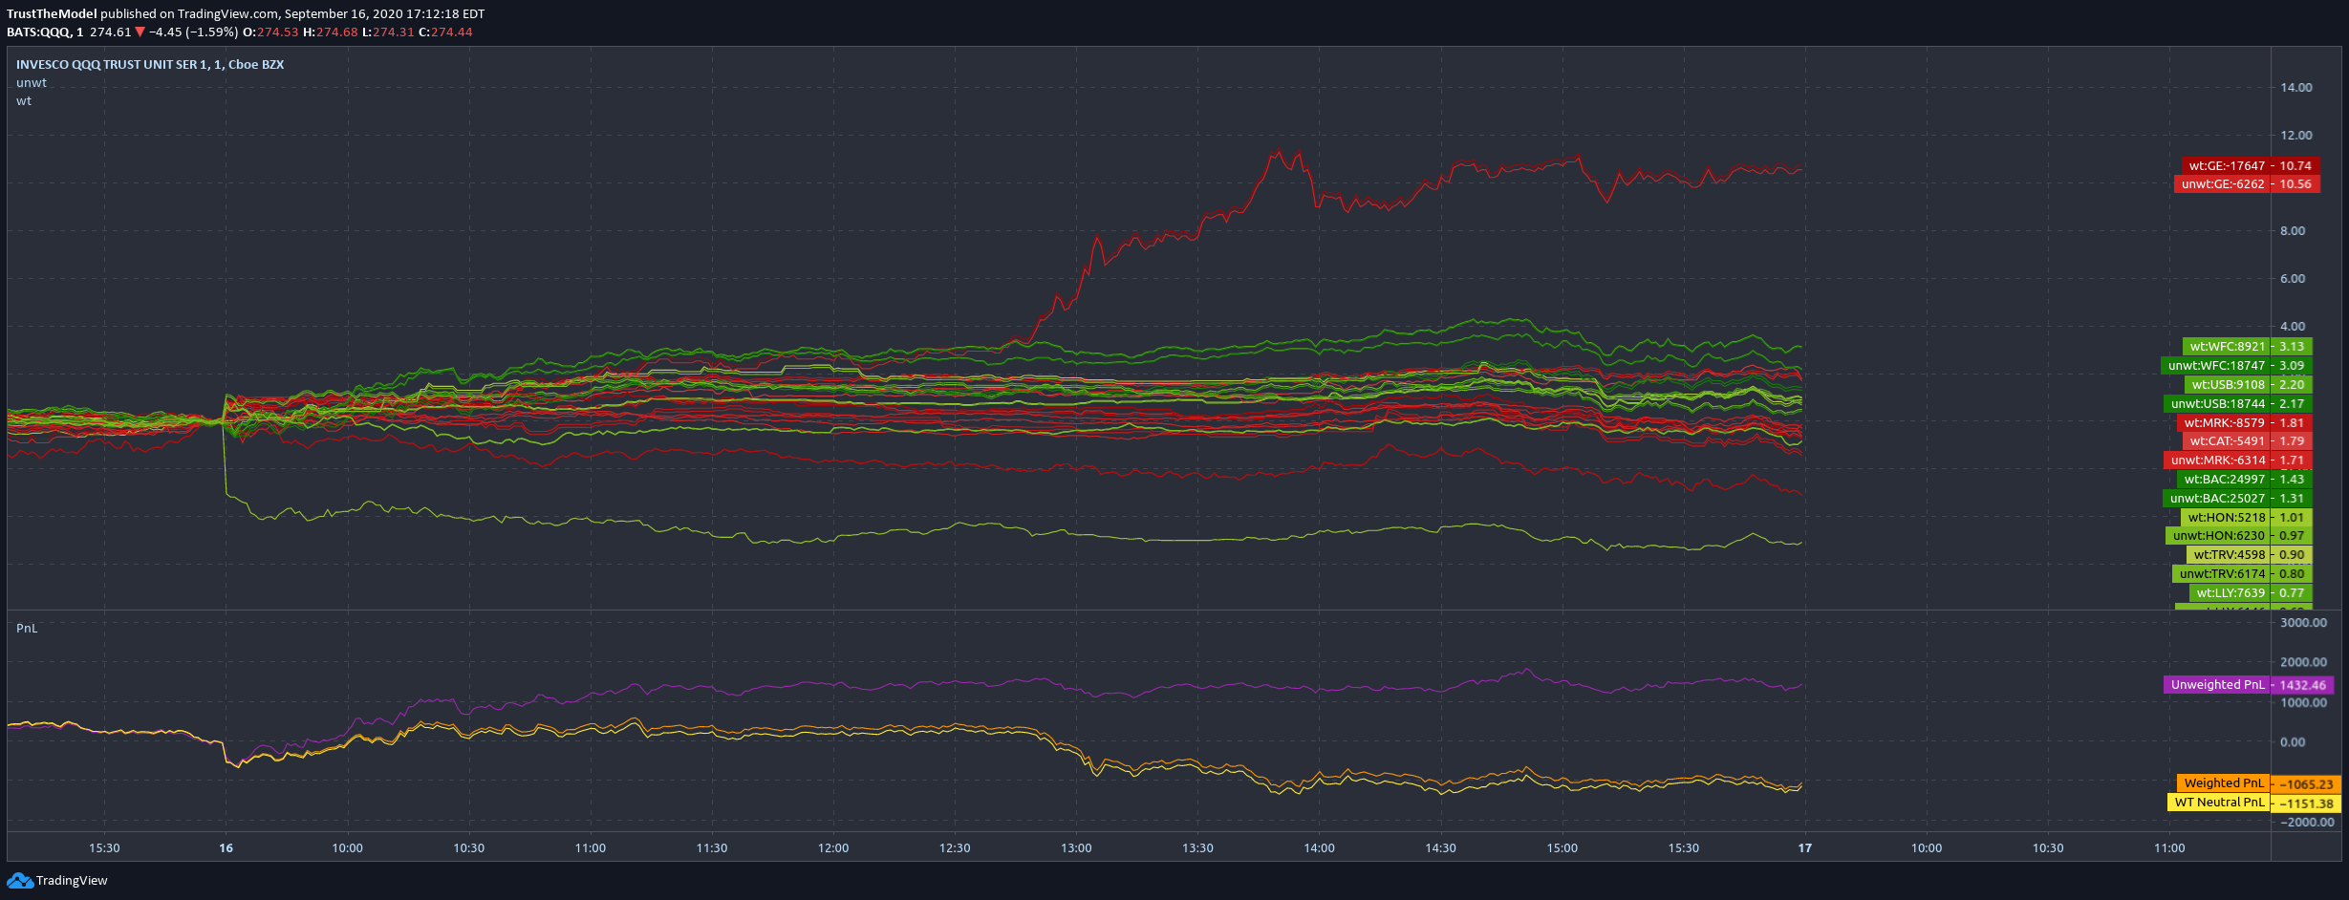2349x900 pixels.
Task: Click the 3000.00 PnL axis tick
Action: click(x=2303, y=622)
